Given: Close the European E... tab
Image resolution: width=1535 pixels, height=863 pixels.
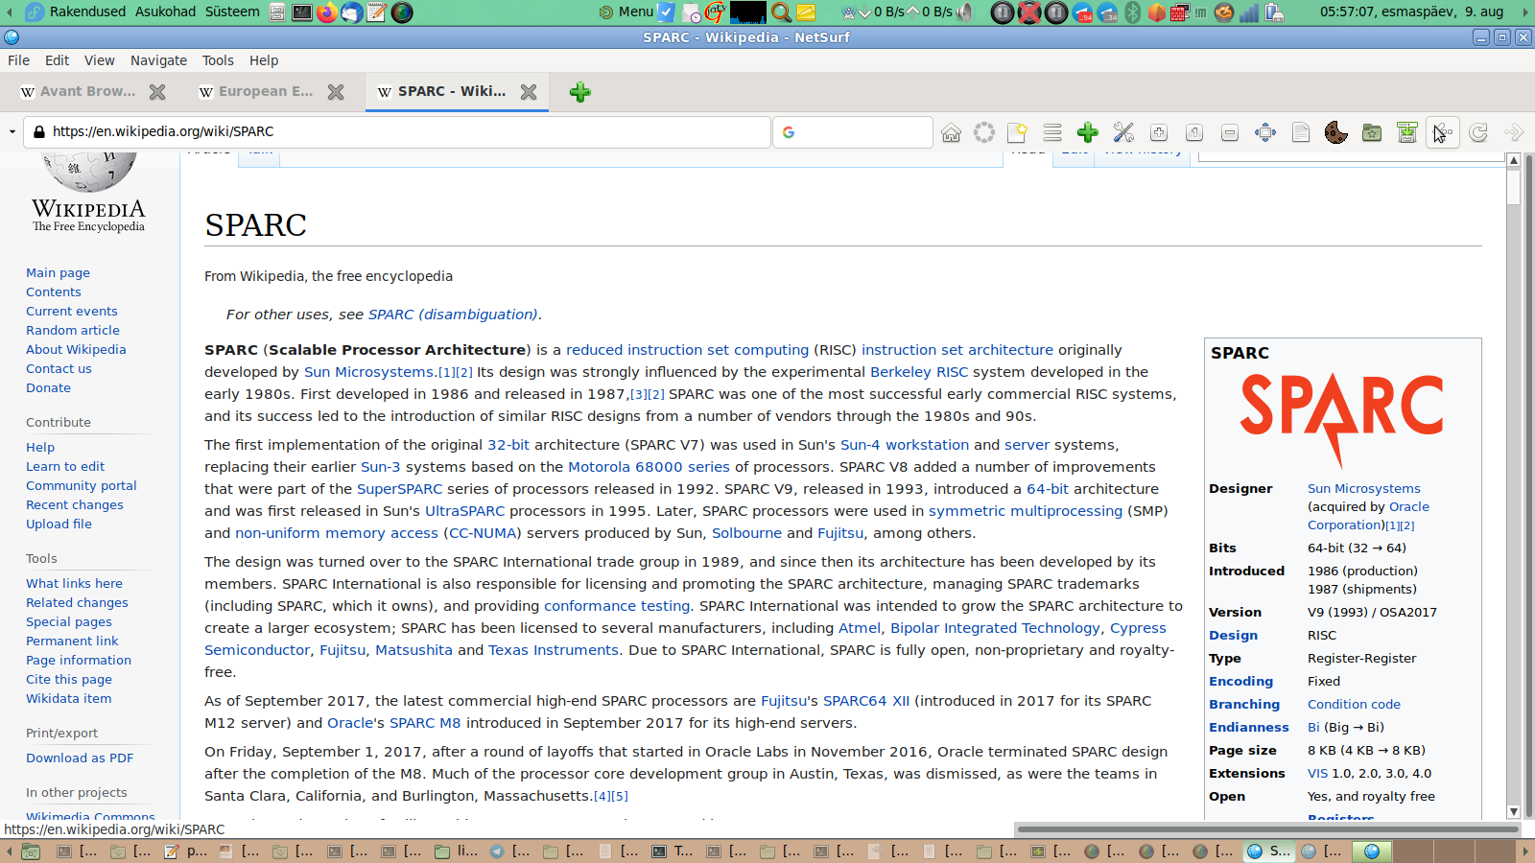Looking at the screenshot, I should 336,92.
